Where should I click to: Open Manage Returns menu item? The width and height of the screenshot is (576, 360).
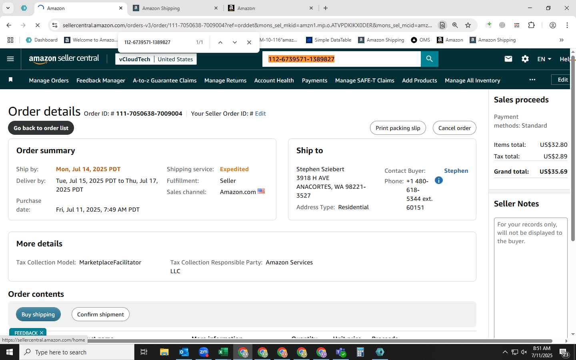tap(225, 80)
